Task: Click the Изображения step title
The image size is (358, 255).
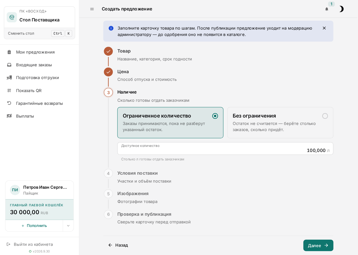Action: (x=133, y=194)
